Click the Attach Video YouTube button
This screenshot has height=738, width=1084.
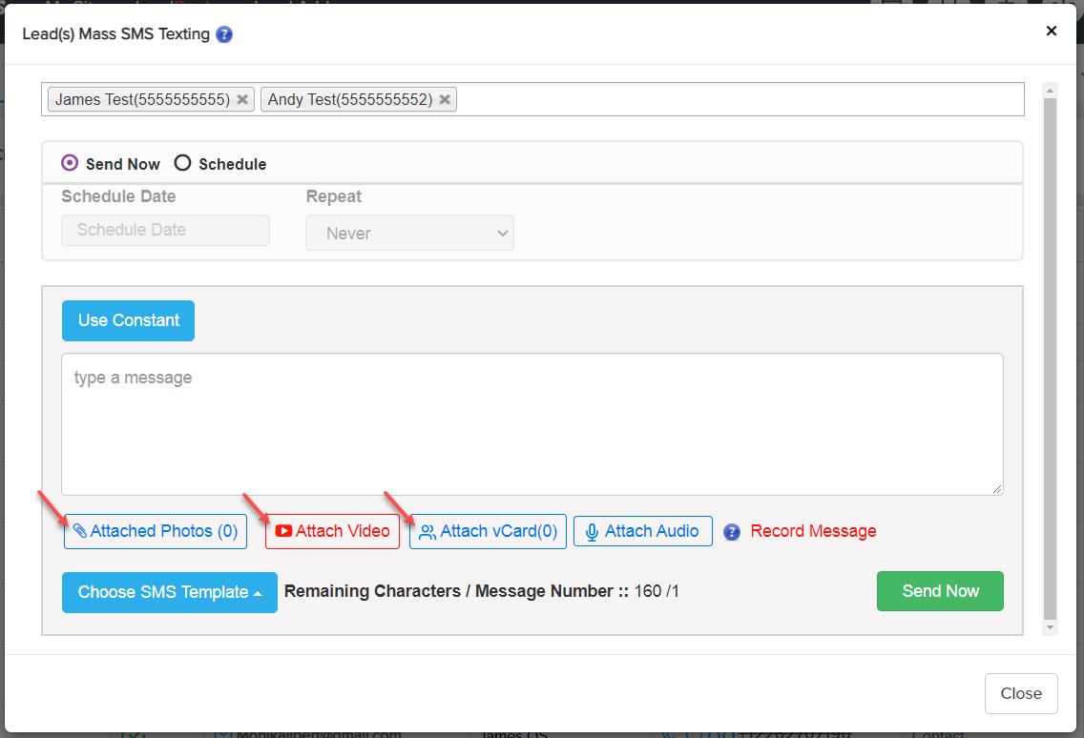(332, 531)
